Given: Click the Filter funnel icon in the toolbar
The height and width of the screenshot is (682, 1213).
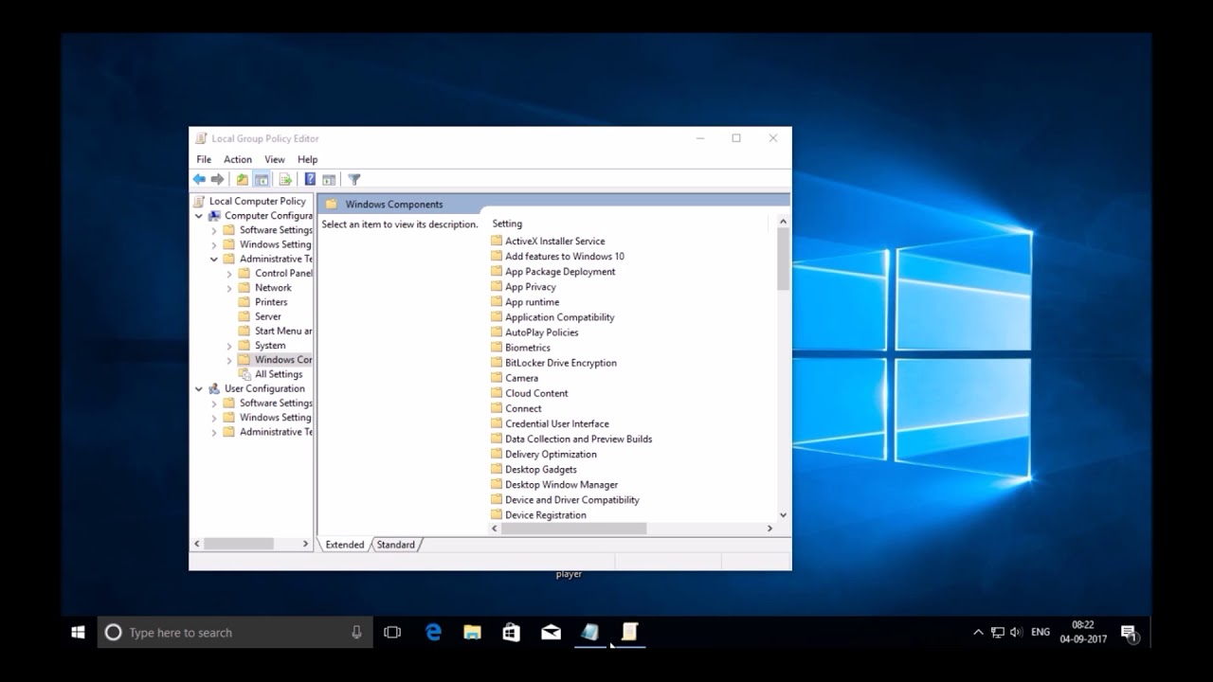Looking at the screenshot, I should coord(354,179).
